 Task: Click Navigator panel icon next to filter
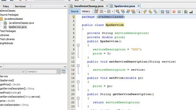(63, 71)
